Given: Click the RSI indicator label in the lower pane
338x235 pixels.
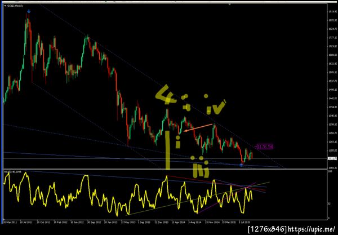Looking at the screenshot, I should pyautogui.click(x=13, y=172).
